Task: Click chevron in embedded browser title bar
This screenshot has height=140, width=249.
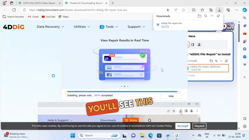Action: coord(173,104)
